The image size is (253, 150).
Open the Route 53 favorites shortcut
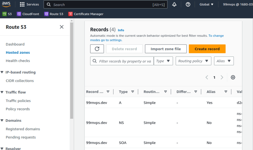click(54, 14)
